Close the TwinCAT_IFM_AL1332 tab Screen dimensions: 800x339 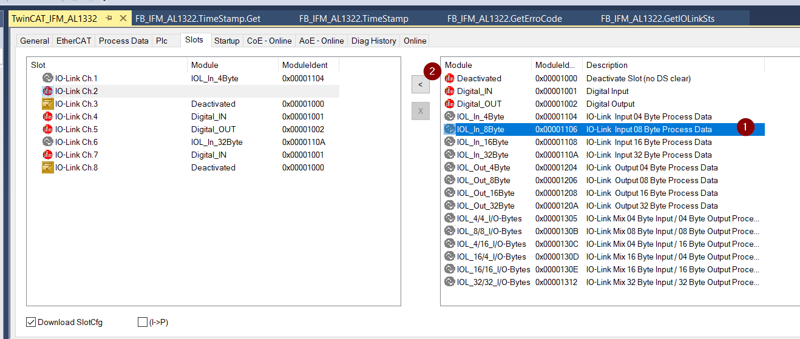coord(123,18)
